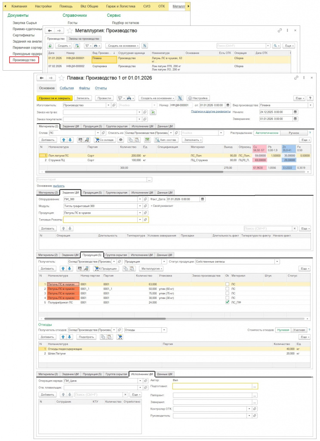320x441 pixels.
Task: Click К Продукции cart button
Action: pyautogui.click(x=106, y=269)
